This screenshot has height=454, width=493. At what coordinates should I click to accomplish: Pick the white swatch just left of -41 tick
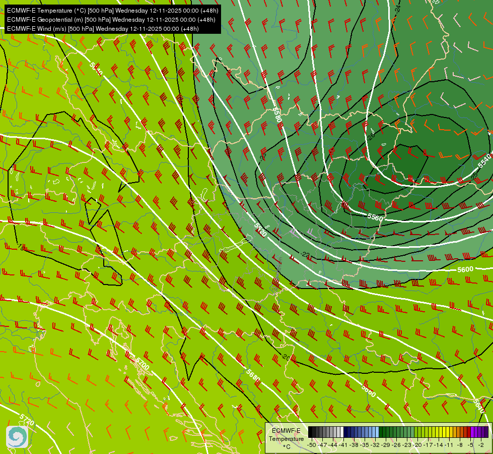(x=342, y=432)
